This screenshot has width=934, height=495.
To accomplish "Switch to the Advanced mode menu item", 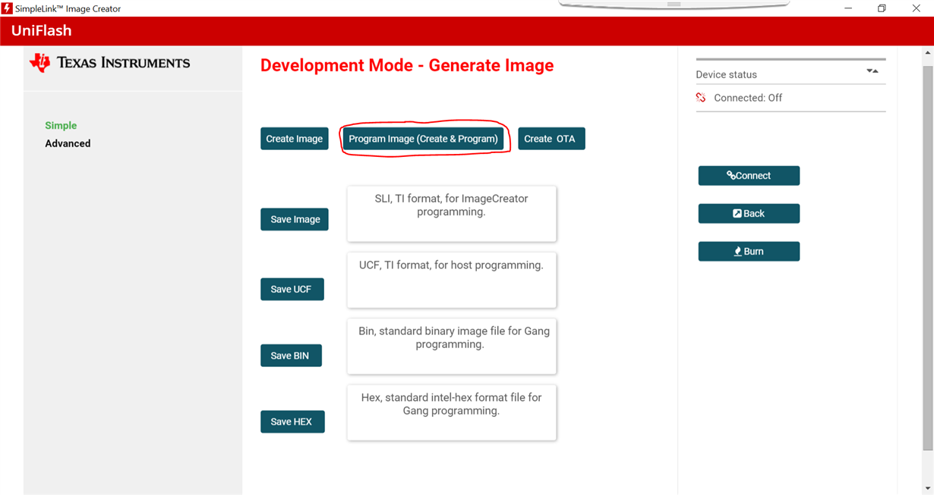I will click(68, 143).
